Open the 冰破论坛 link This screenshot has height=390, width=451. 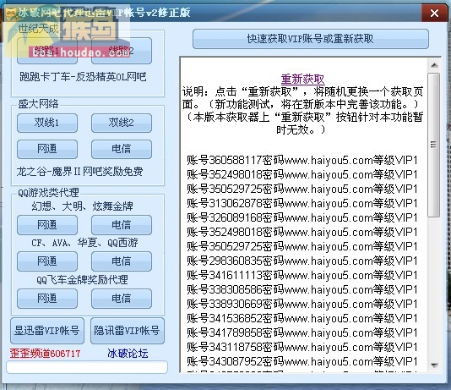[128, 354]
